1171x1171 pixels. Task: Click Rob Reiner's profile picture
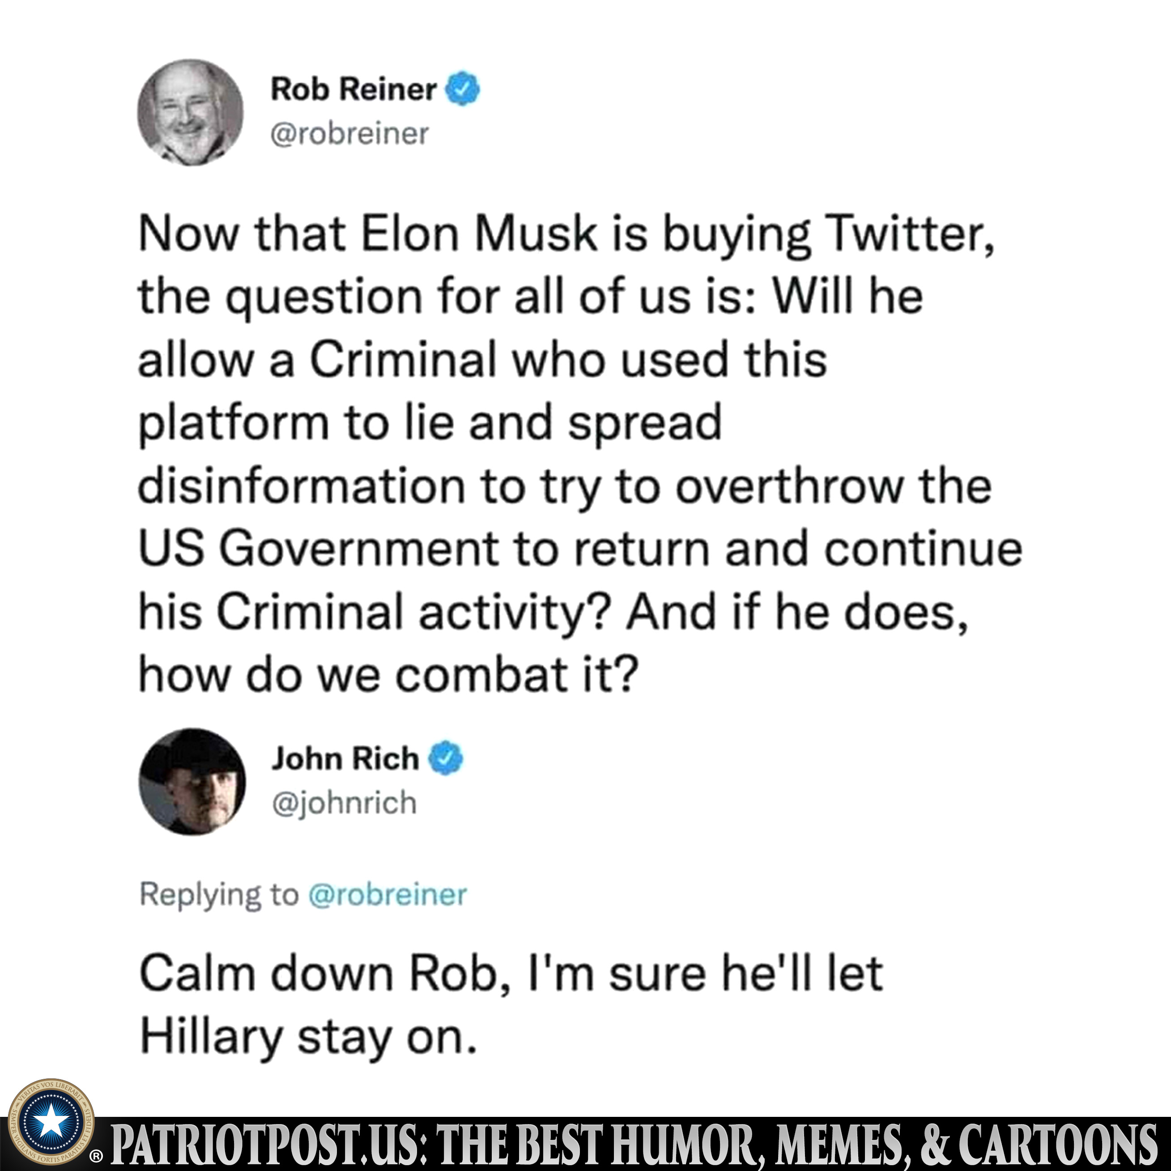[190, 113]
